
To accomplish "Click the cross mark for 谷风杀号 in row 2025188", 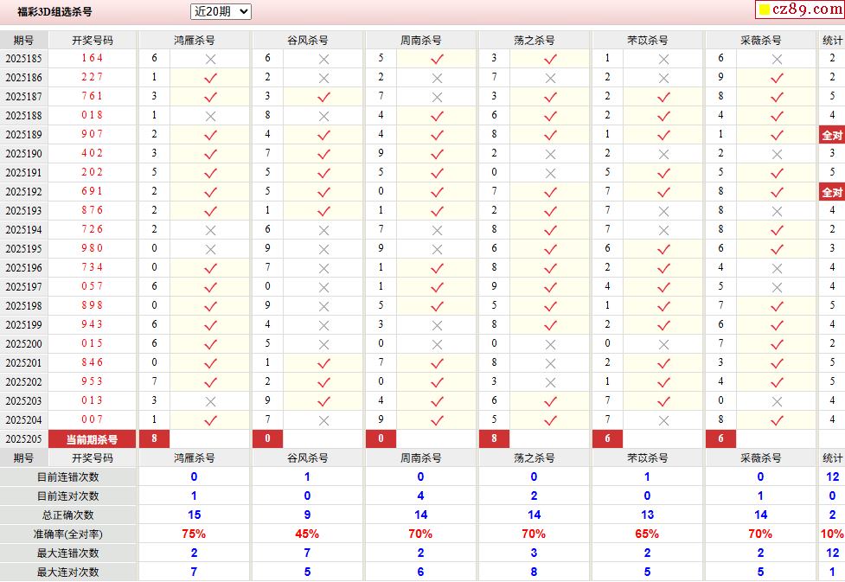I will click(323, 116).
